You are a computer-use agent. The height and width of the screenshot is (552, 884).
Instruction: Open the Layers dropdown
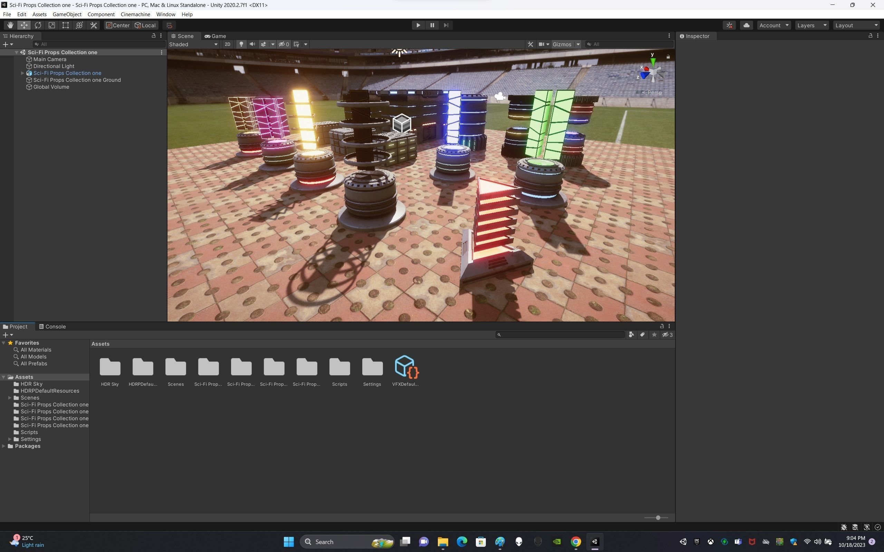(811, 25)
